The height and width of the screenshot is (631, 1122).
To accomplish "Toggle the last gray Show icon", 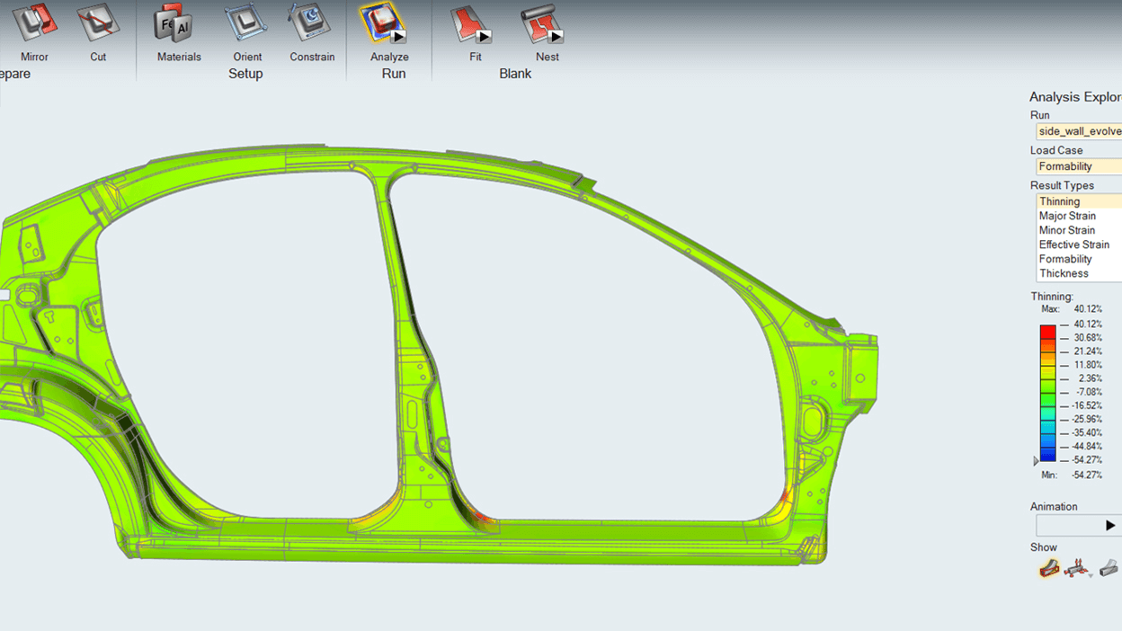I will coord(1109,568).
